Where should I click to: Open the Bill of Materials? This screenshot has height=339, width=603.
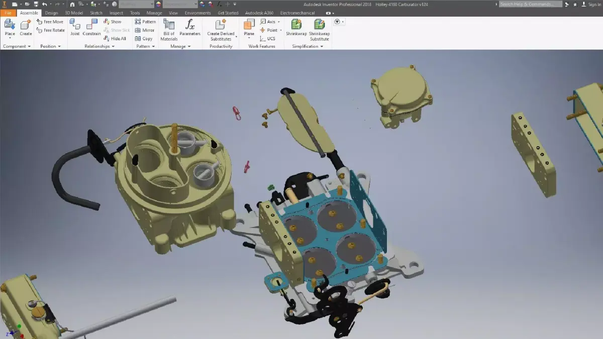[169, 30]
